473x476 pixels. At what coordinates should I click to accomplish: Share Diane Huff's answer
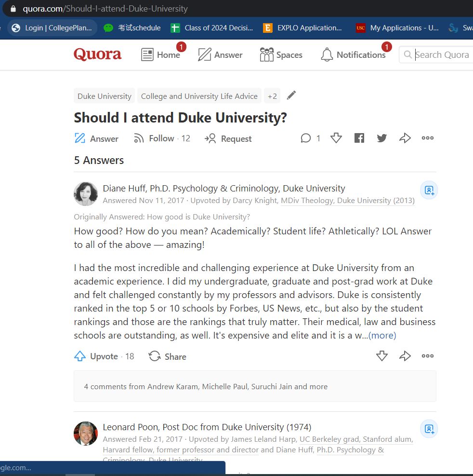tap(167, 356)
